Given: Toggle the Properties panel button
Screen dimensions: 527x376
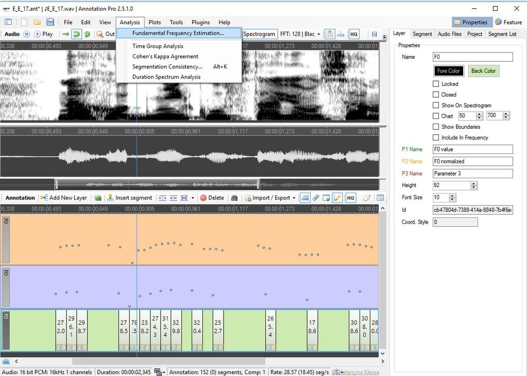Looking at the screenshot, I should point(471,22).
